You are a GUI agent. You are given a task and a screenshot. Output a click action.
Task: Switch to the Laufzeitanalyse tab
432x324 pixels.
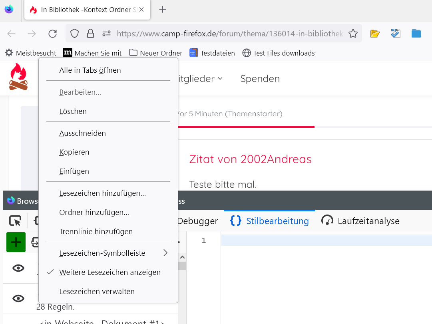pyautogui.click(x=360, y=221)
